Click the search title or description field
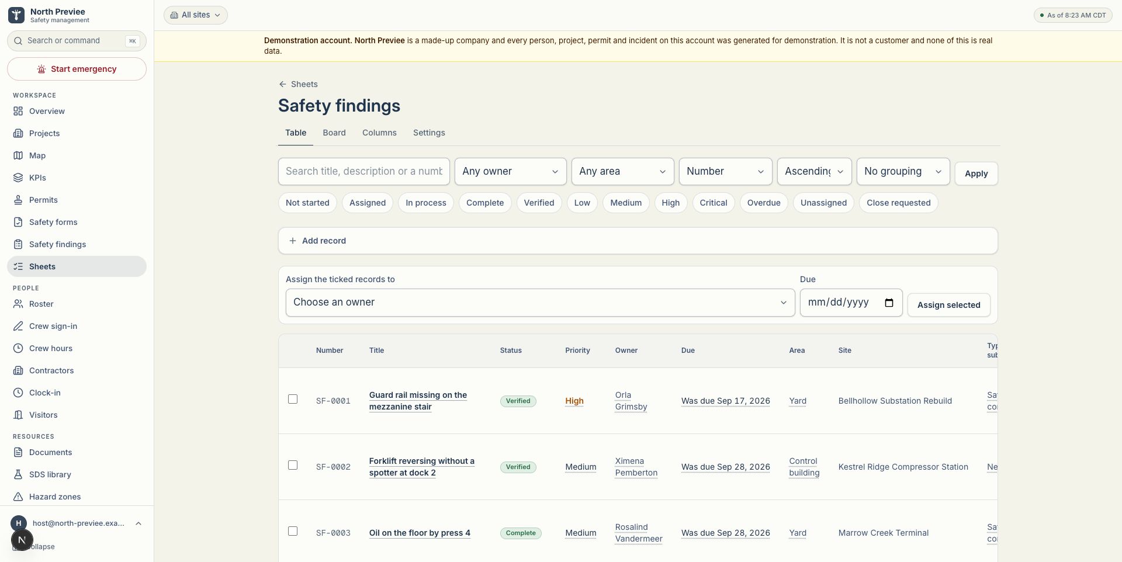 tap(364, 172)
